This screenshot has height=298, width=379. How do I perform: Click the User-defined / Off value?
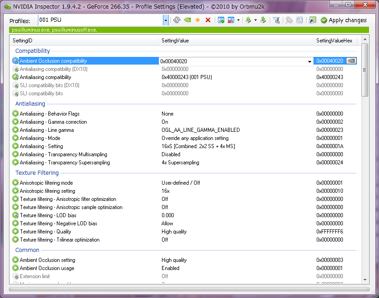pyautogui.click(x=181, y=183)
